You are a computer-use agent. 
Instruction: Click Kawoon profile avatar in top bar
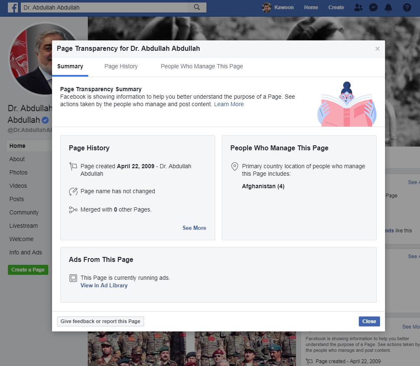click(266, 7)
